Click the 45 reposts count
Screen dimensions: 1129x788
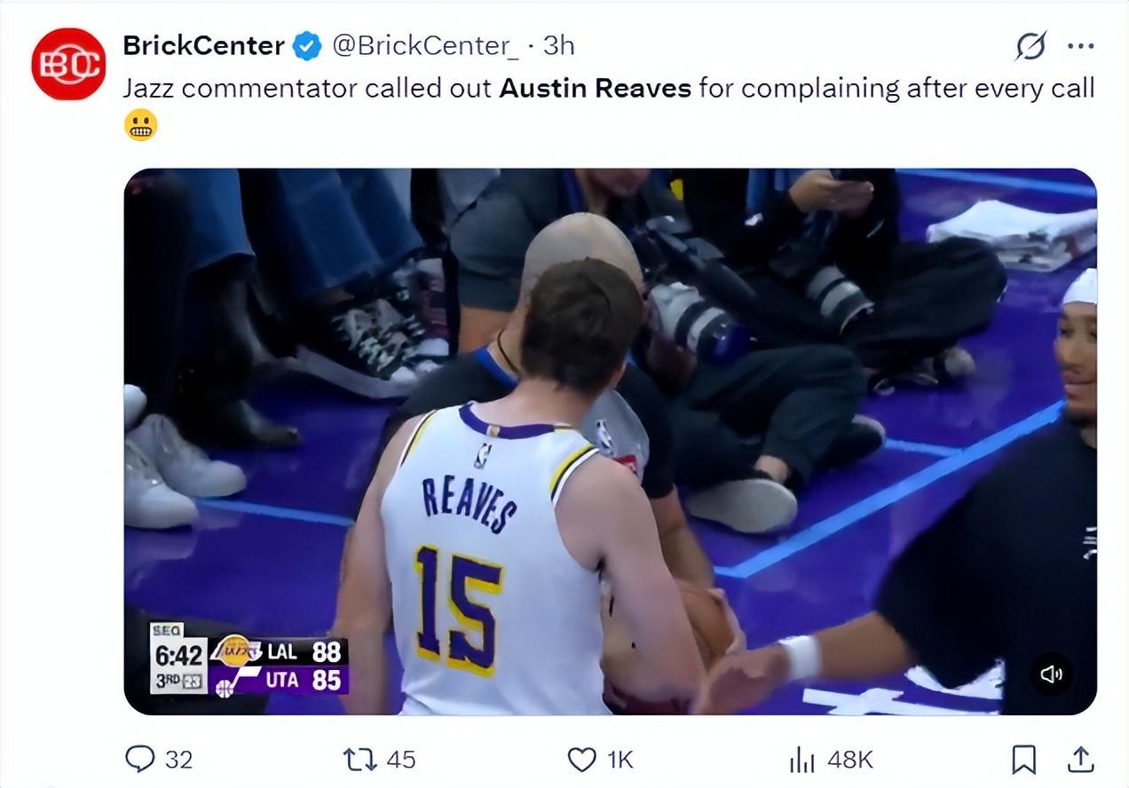click(x=400, y=760)
